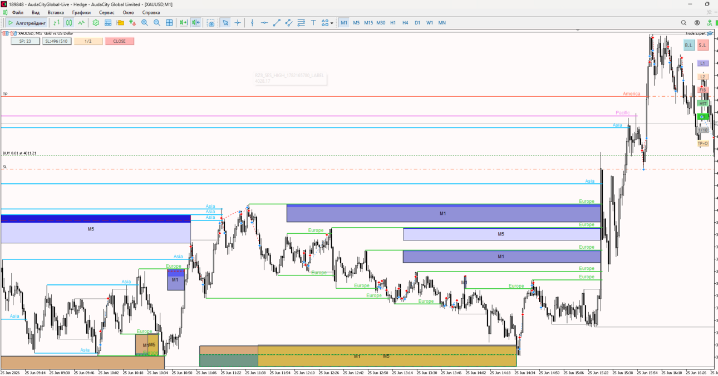Screen dimensions: 718x376
Task: Take a chart screenshot with camera icon
Action: pos(211,23)
